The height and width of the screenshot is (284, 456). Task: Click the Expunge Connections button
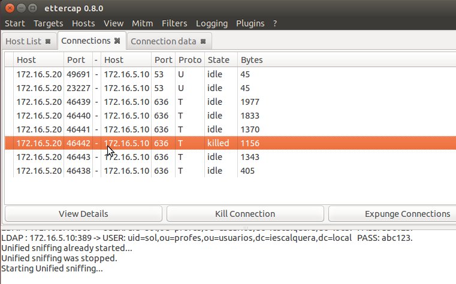point(392,214)
